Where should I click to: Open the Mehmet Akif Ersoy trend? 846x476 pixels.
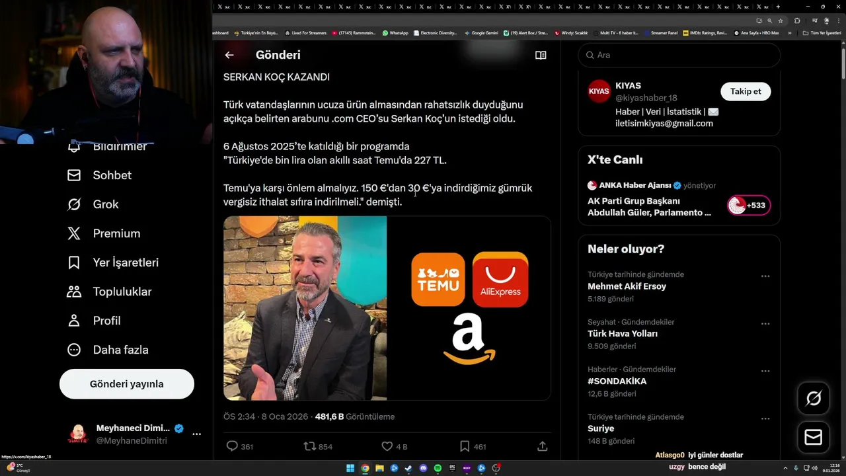click(627, 286)
